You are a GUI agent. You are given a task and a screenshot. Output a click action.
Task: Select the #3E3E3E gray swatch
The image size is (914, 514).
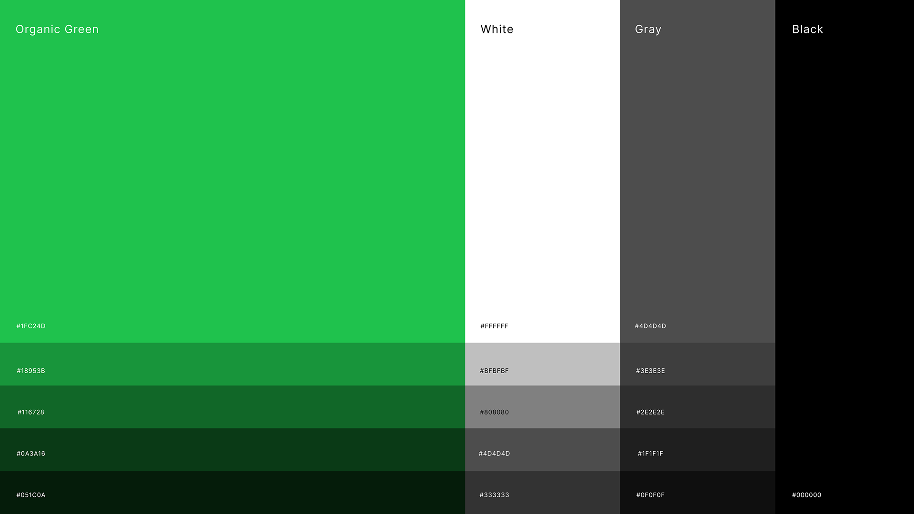tap(697, 364)
